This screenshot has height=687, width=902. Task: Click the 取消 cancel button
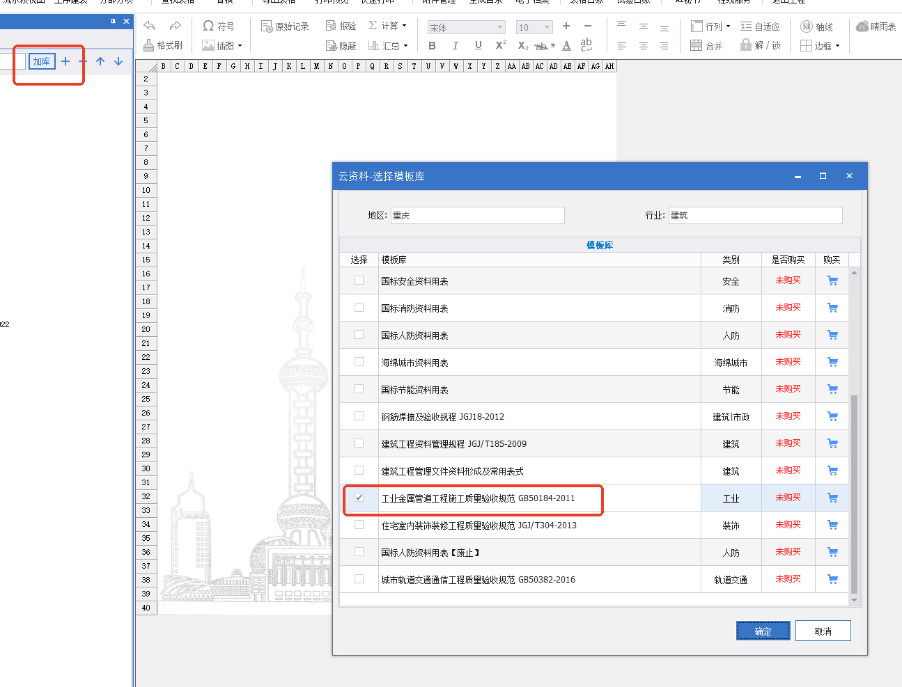pyautogui.click(x=823, y=631)
